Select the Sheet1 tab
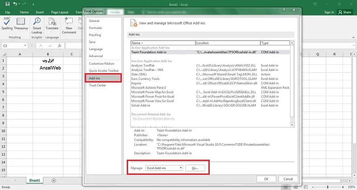The width and height of the screenshot is (357, 190). pyautogui.click(x=34, y=180)
